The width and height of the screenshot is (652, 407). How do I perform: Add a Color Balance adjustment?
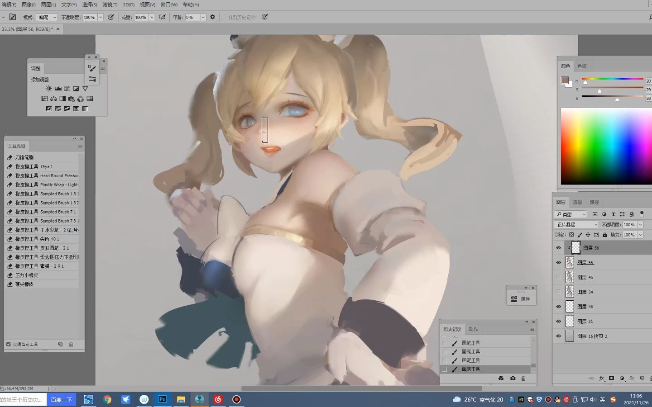click(53, 99)
